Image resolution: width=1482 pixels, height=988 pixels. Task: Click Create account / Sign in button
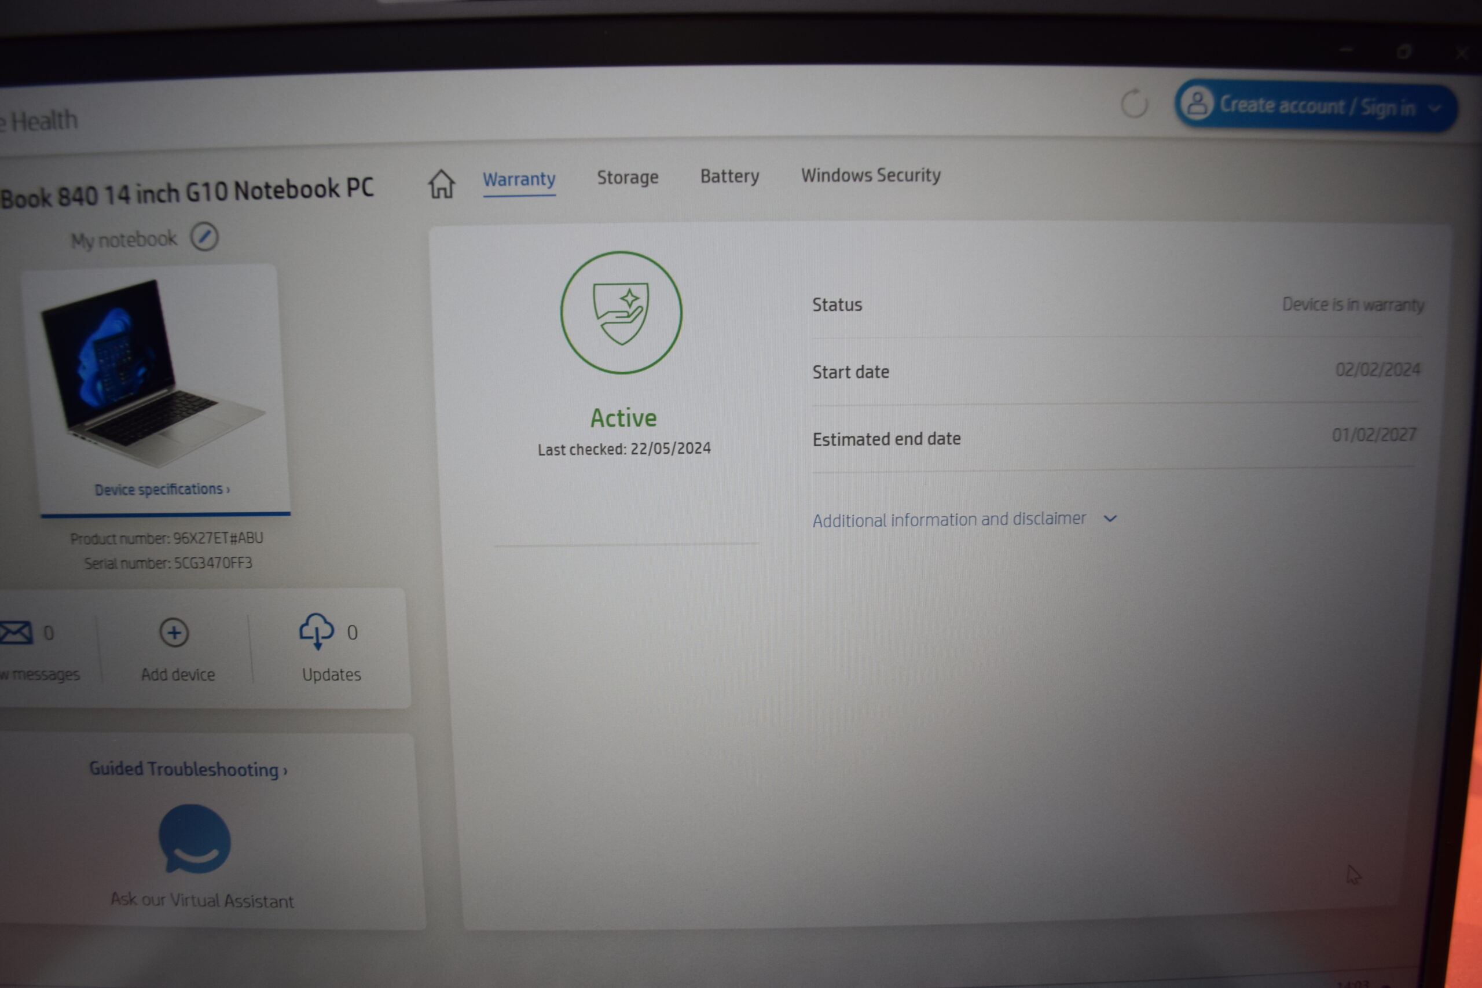pyautogui.click(x=1316, y=106)
